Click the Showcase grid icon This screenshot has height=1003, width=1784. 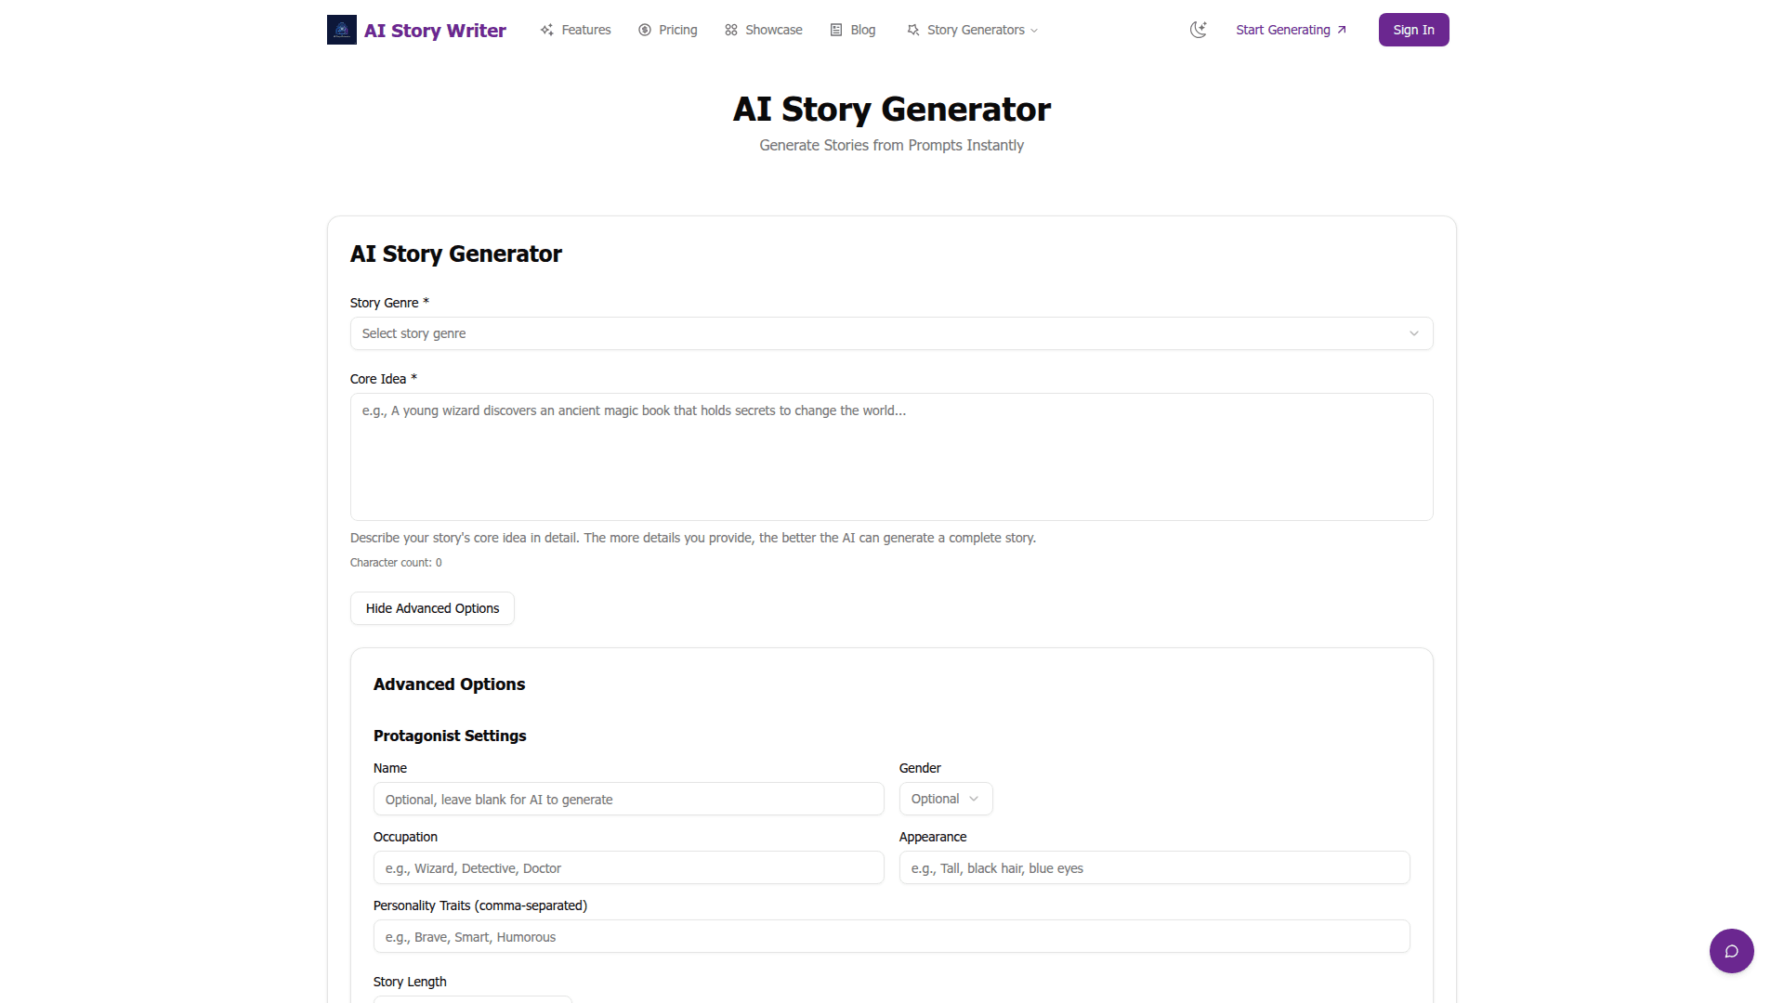click(x=730, y=29)
